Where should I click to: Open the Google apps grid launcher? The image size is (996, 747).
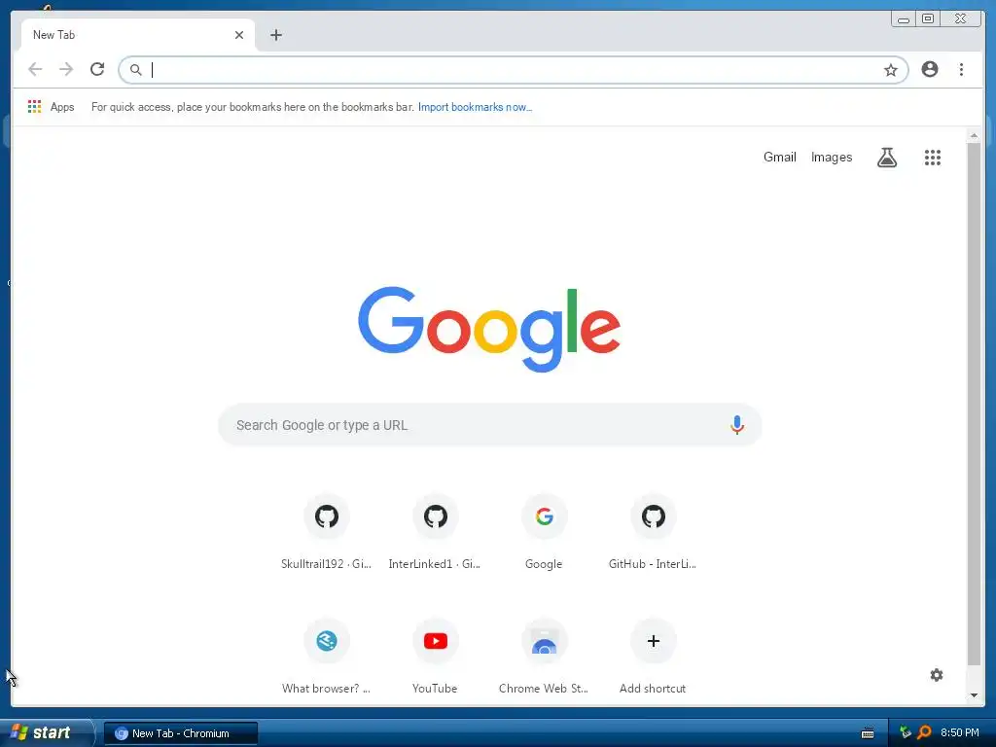(x=933, y=157)
